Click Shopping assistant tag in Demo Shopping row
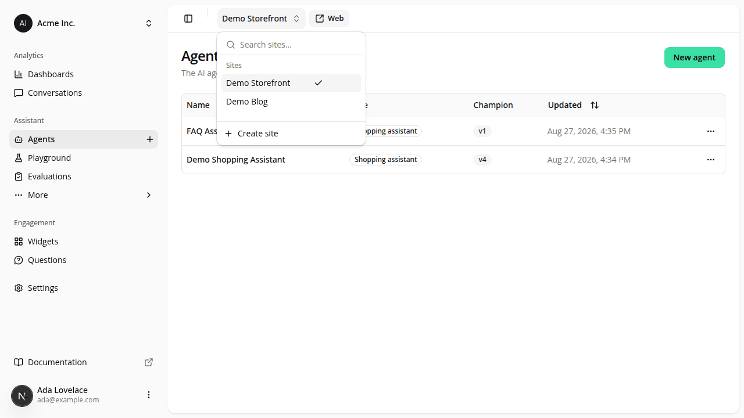This screenshot has width=744, height=418. click(386, 160)
